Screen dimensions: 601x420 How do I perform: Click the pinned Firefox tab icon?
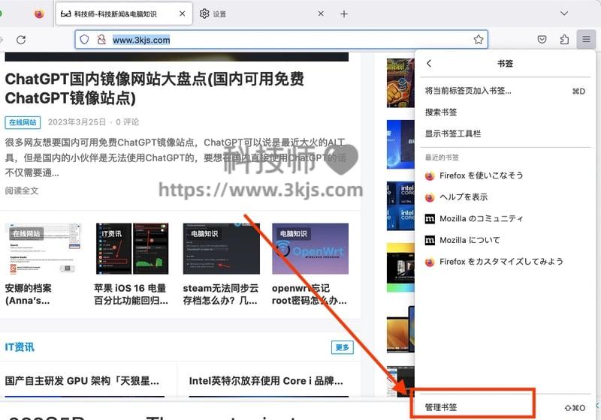click(39, 14)
